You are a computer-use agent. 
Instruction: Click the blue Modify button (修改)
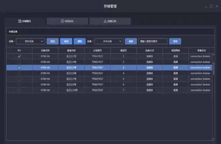(x=66, y=41)
